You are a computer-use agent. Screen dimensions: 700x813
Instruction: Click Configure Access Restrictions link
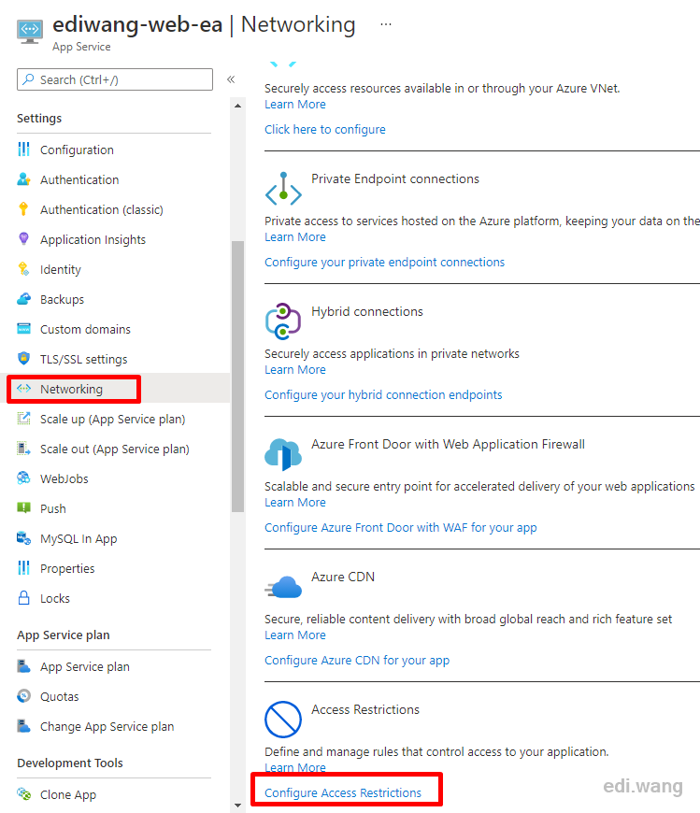[x=343, y=792]
